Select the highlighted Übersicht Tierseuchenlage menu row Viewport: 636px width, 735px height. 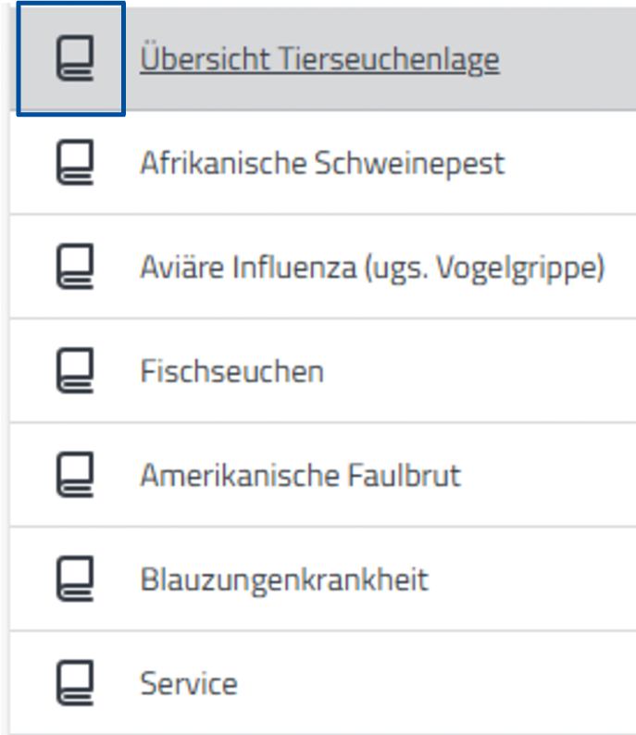point(555,60)
